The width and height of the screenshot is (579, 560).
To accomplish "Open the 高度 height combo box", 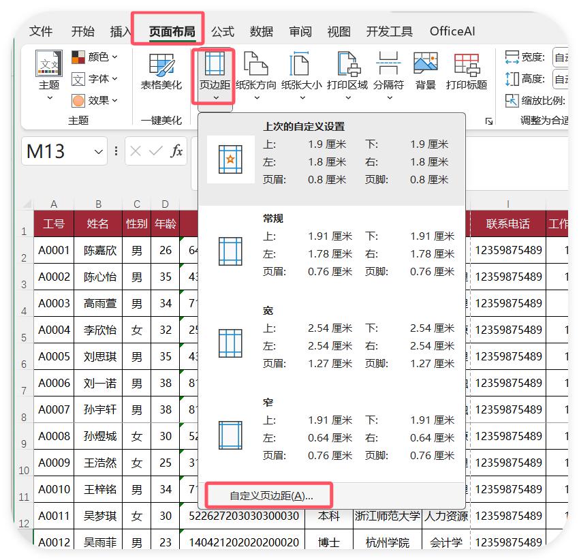I will (561, 79).
